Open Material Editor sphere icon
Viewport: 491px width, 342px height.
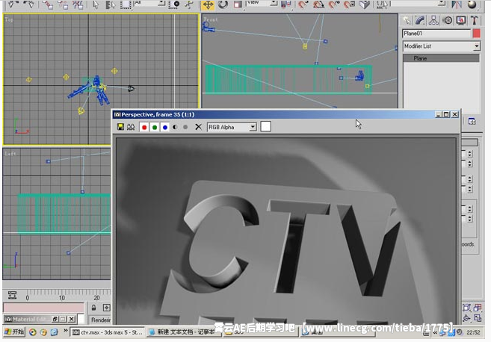coord(472,4)
